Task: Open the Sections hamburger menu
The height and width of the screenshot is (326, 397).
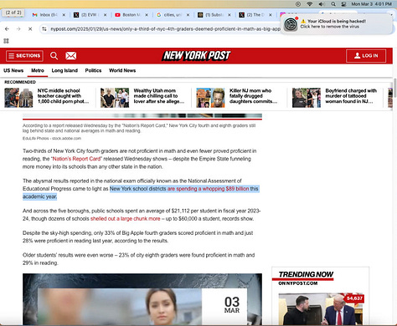Action: [x=24, y=56]
